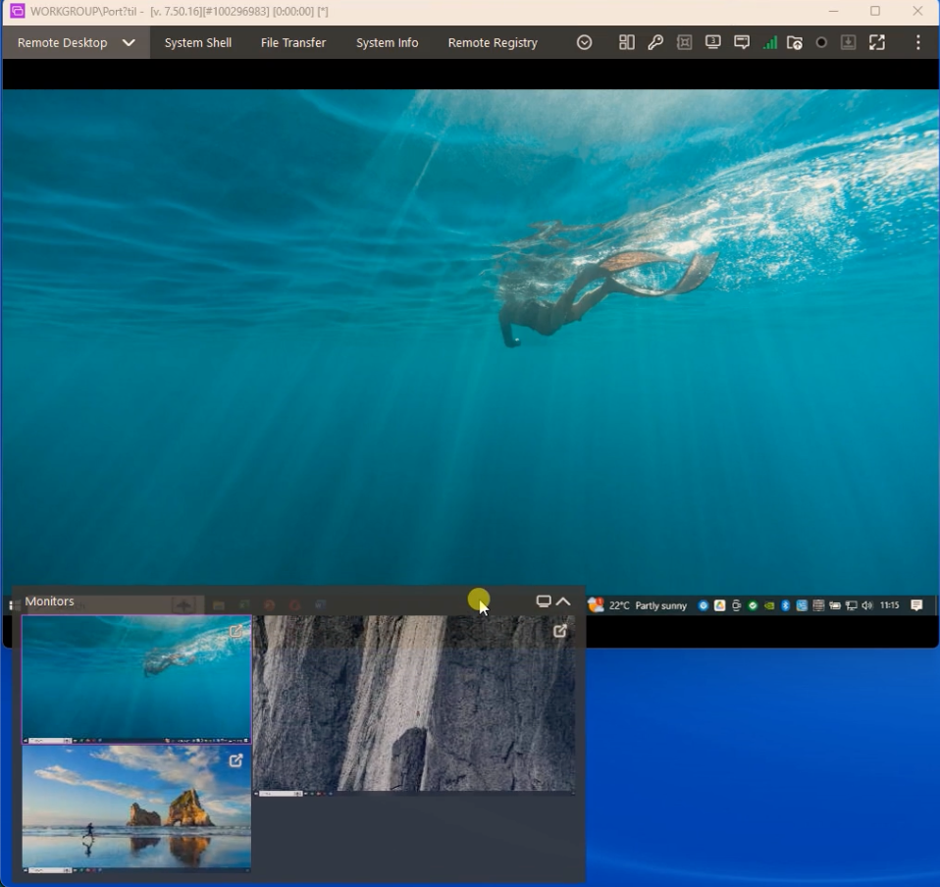This screenshot has height=887, width=940.
Task: Open the Remote Registry tab
Action: point(493,43)
